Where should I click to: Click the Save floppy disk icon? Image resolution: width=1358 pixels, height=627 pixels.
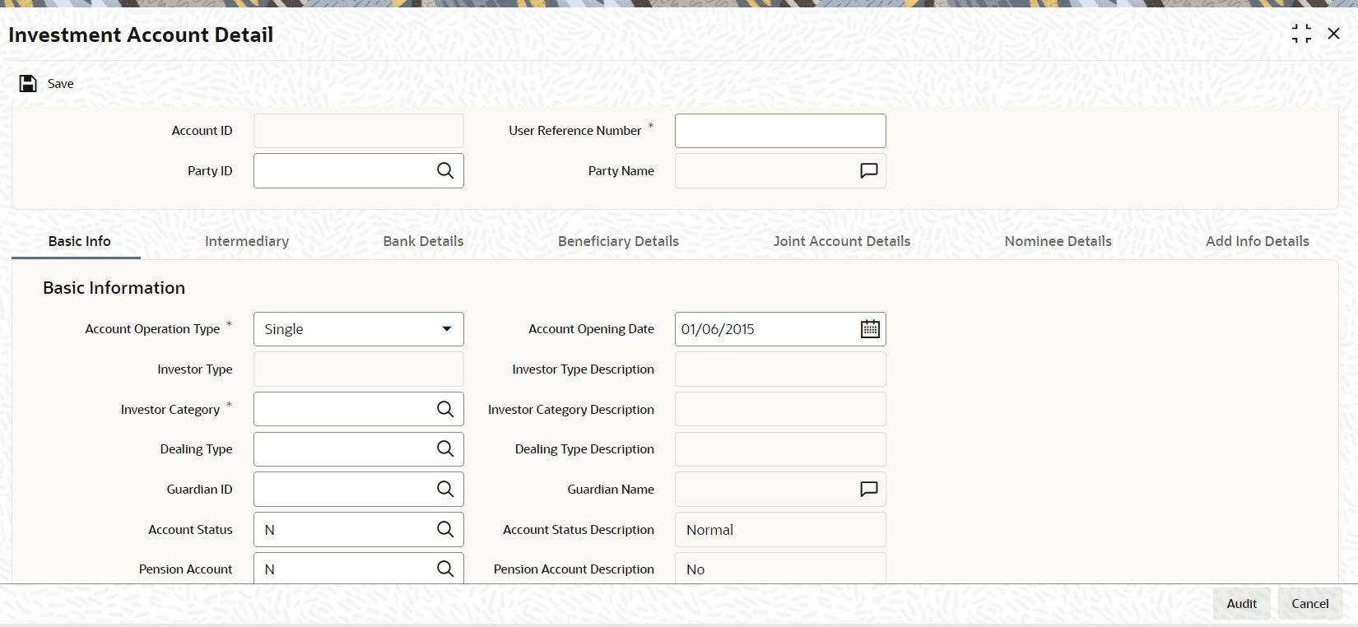pos(28,84)
